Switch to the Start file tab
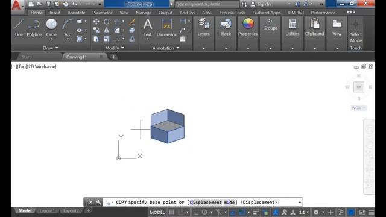The width and height of the screenshot is (386, 217). coord(26,57)
